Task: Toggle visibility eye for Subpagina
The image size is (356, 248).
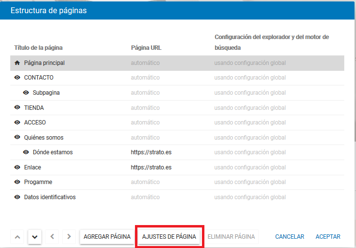Action: pos(26,93)
